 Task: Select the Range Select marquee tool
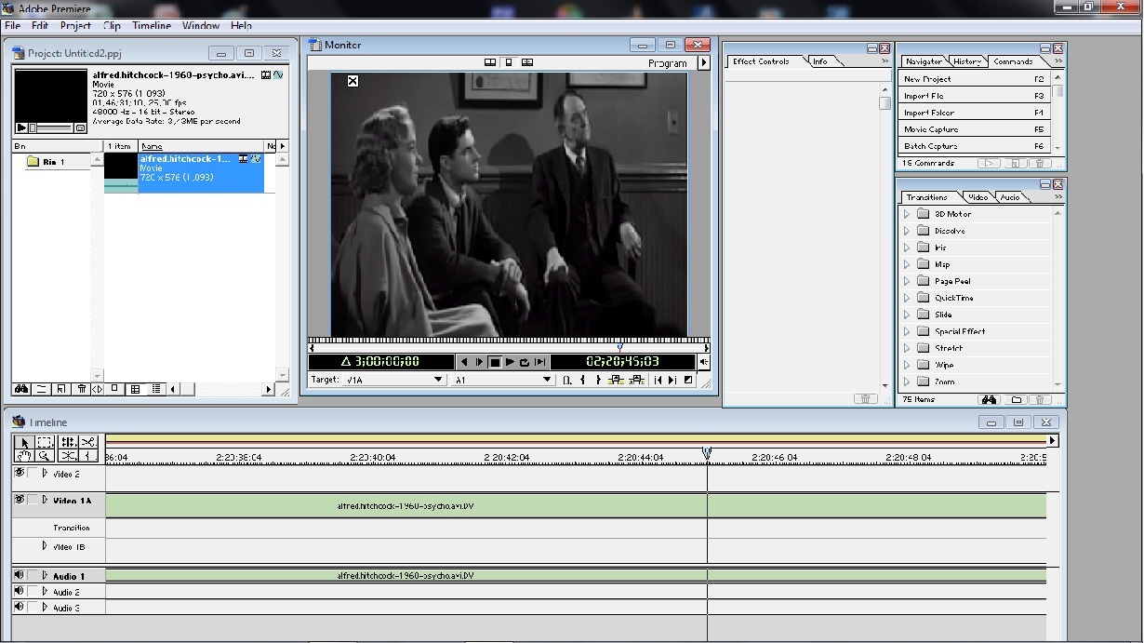(x=45, y=442)
